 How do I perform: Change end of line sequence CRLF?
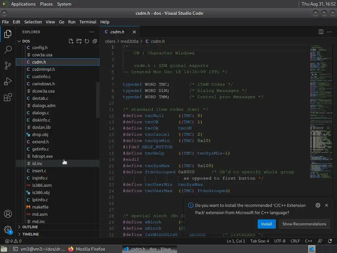(295, 241)
